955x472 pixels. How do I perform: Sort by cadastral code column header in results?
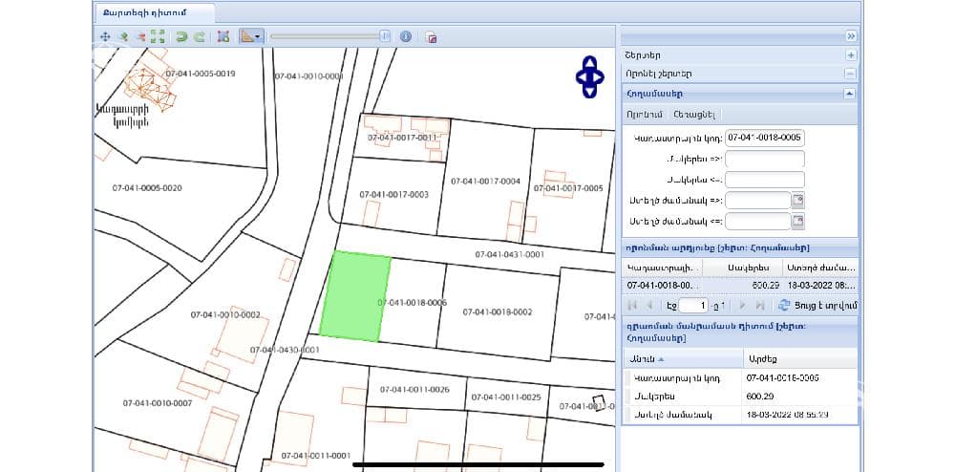pyautogui.click(x=663, y=268)
